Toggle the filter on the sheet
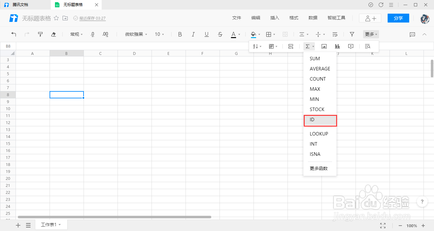 coord(352,34)
